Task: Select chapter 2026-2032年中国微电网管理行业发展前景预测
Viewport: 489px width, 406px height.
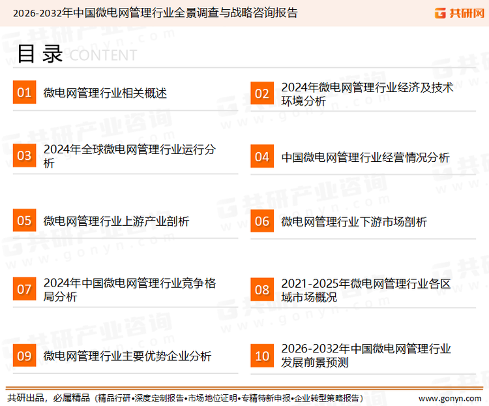Action: pos(366,355)
